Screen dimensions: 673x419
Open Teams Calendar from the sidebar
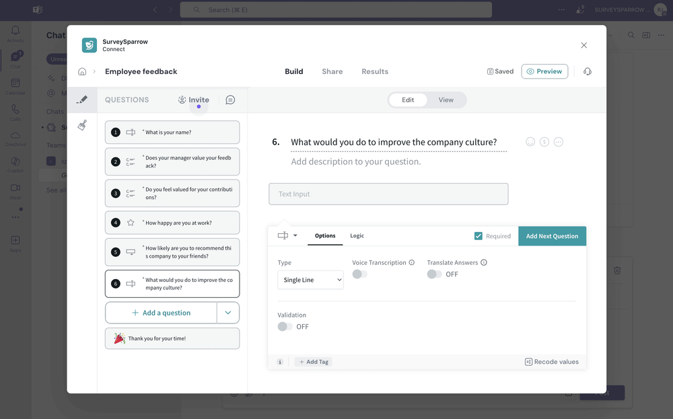pos(15,83)
